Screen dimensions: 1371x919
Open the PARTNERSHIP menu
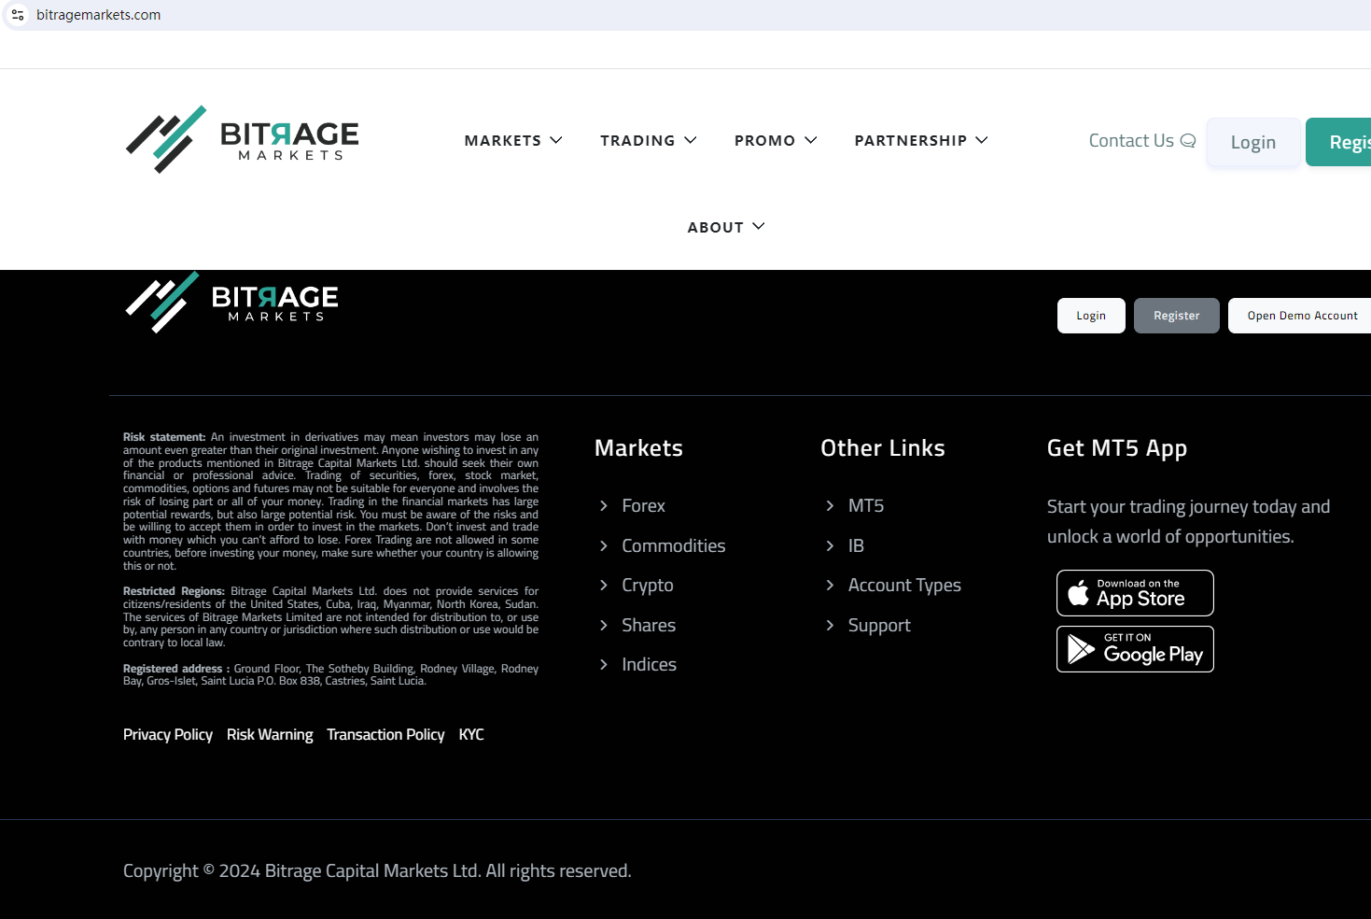click(x=920, y=141)
